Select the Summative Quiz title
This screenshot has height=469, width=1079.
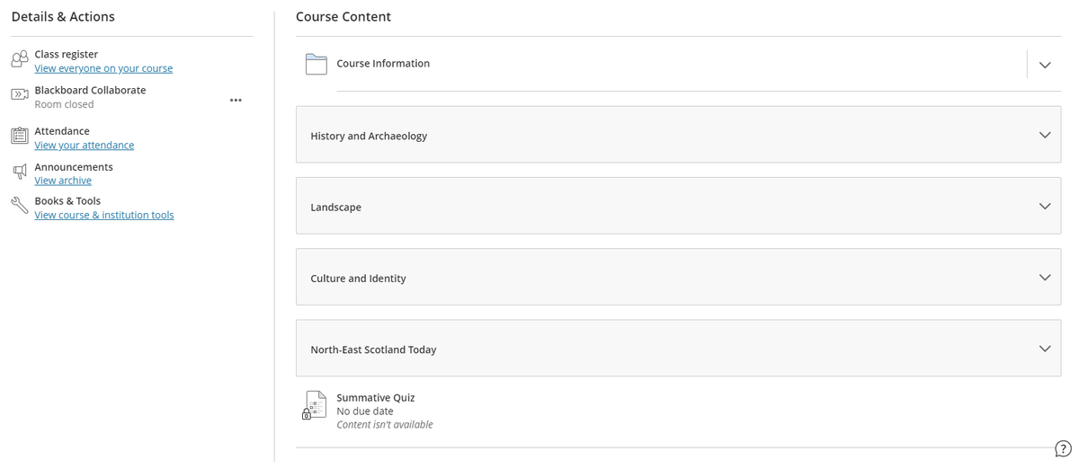click(x=375, y=397)
